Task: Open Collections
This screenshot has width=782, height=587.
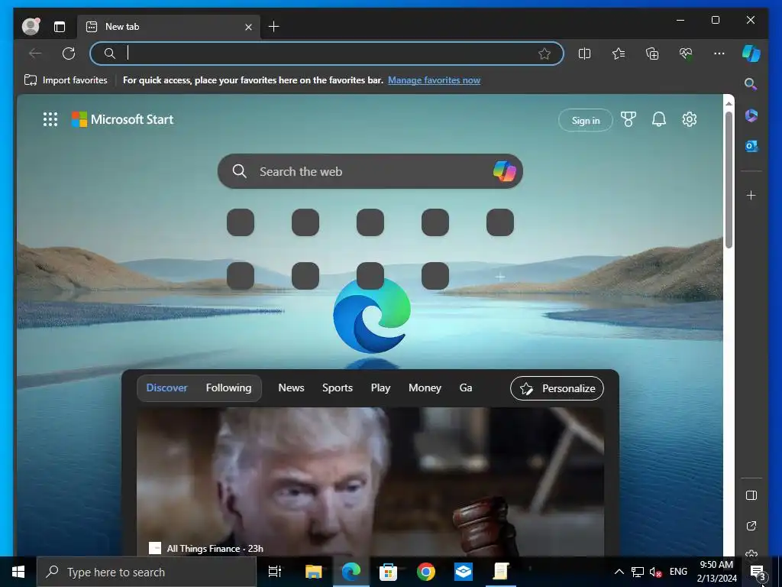Action: pos(652,54)
